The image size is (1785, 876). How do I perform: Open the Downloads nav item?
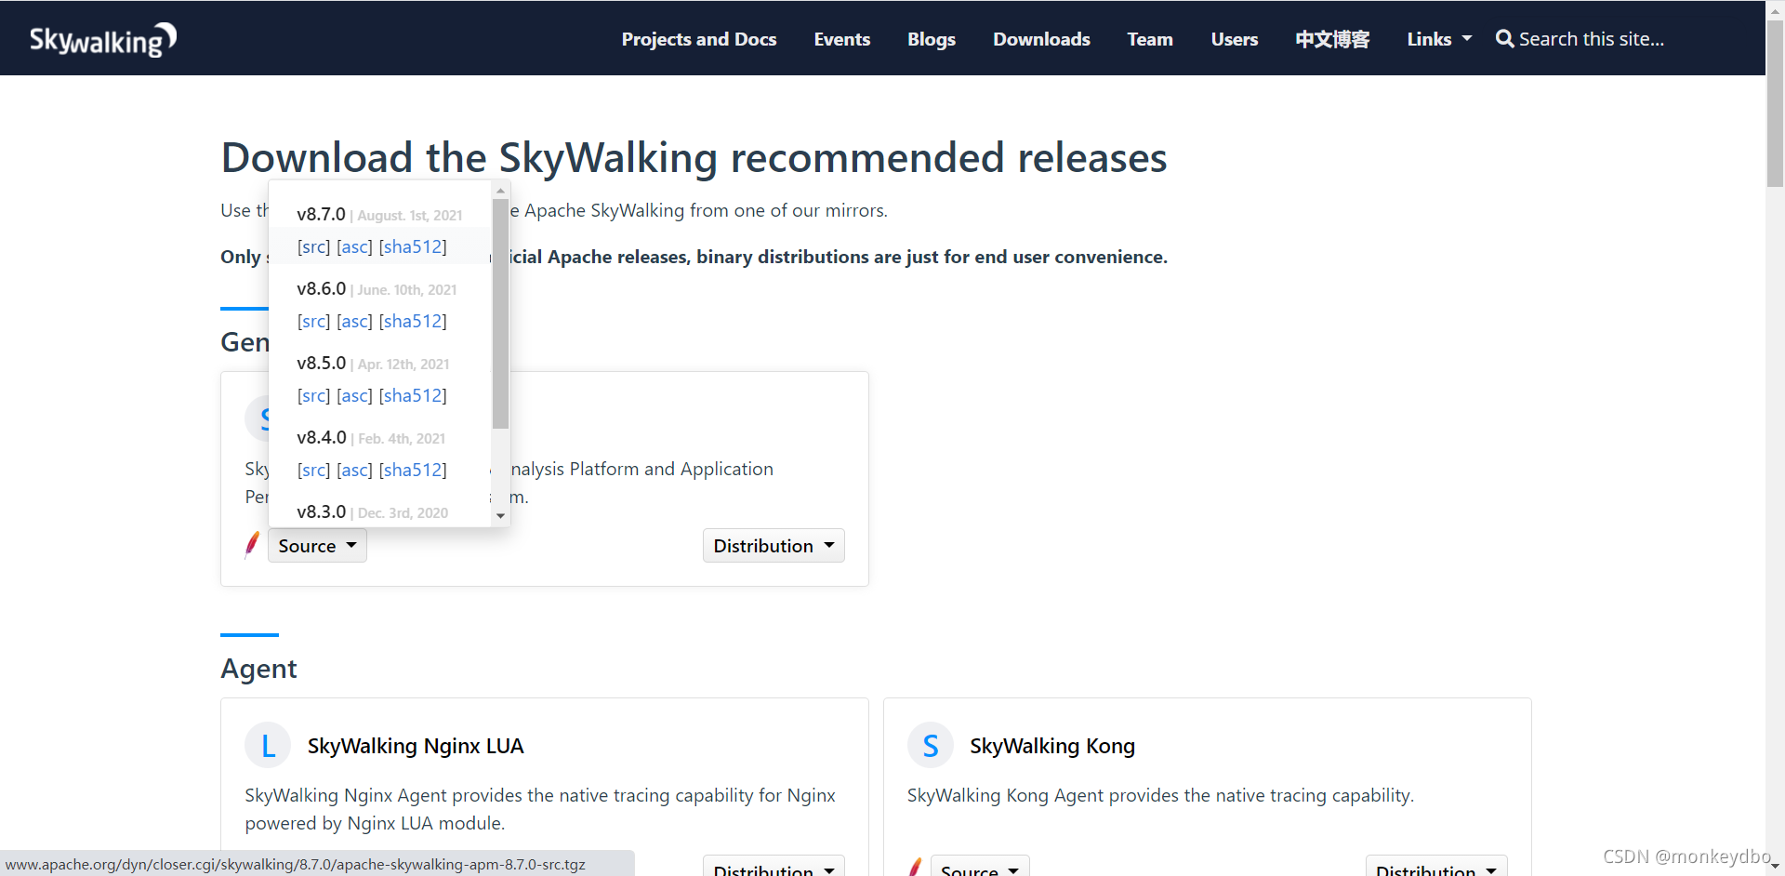click(1041, 39)
